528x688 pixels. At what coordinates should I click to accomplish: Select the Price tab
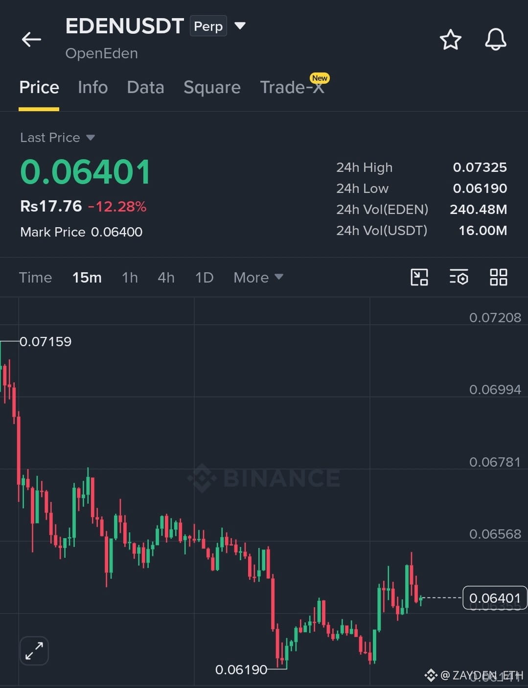[39, 87]
